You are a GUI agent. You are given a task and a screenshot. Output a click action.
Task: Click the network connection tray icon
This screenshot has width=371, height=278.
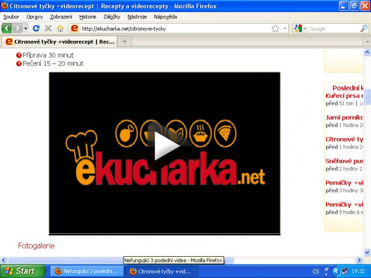click(x=345, y=271)
